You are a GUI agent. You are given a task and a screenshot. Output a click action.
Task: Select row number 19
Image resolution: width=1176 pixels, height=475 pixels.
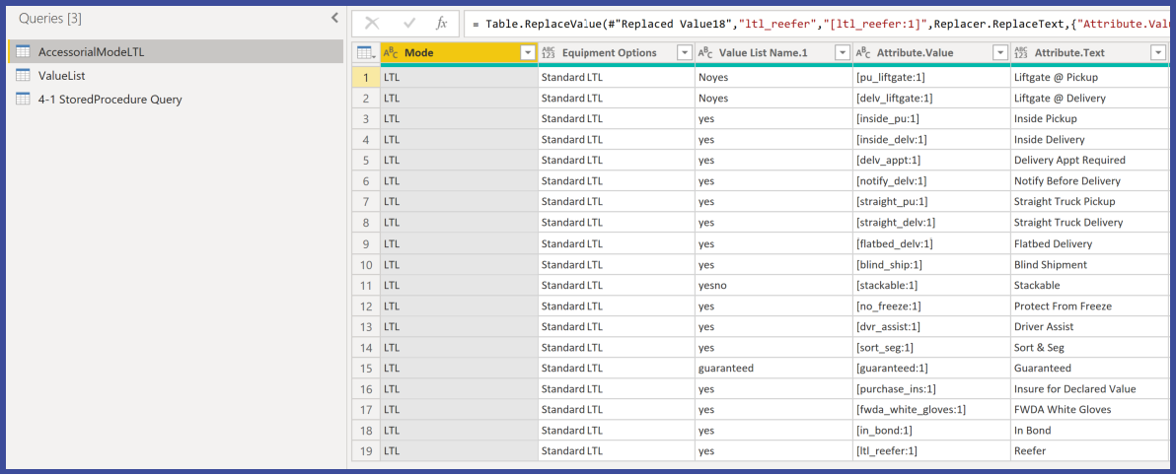coord(366,451)
